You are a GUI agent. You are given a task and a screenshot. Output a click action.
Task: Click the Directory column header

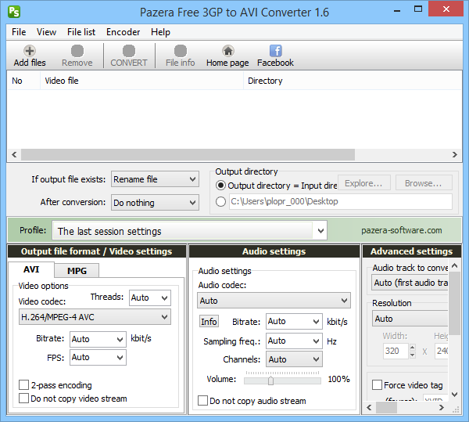(353, 81)
